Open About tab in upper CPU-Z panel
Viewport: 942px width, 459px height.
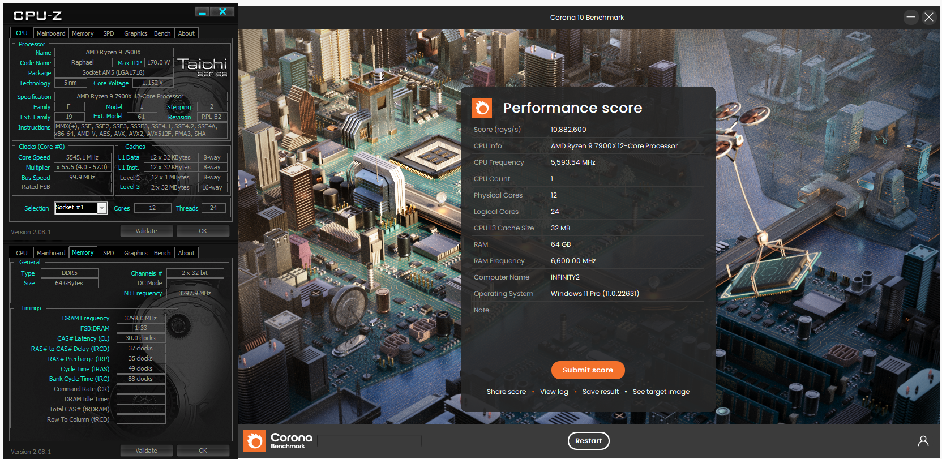[186, 33]
